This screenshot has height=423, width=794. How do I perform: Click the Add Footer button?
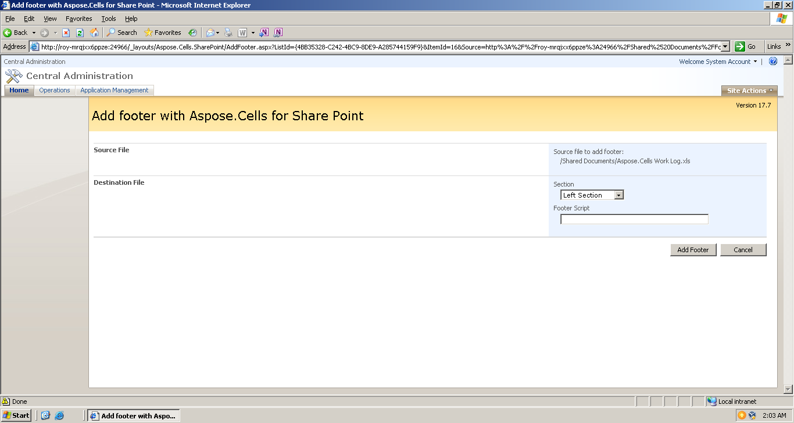coord(693,249)
